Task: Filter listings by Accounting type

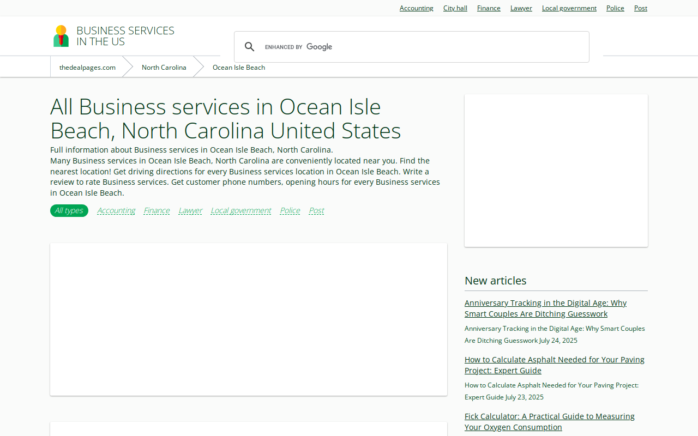Action: pyautogui.click(x=116, y=210)
